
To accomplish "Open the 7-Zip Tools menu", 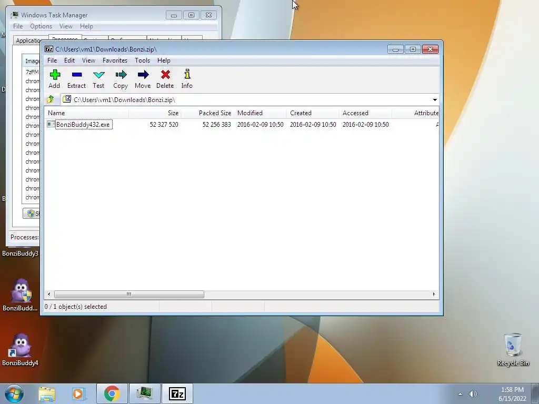I will click(142, 60).
